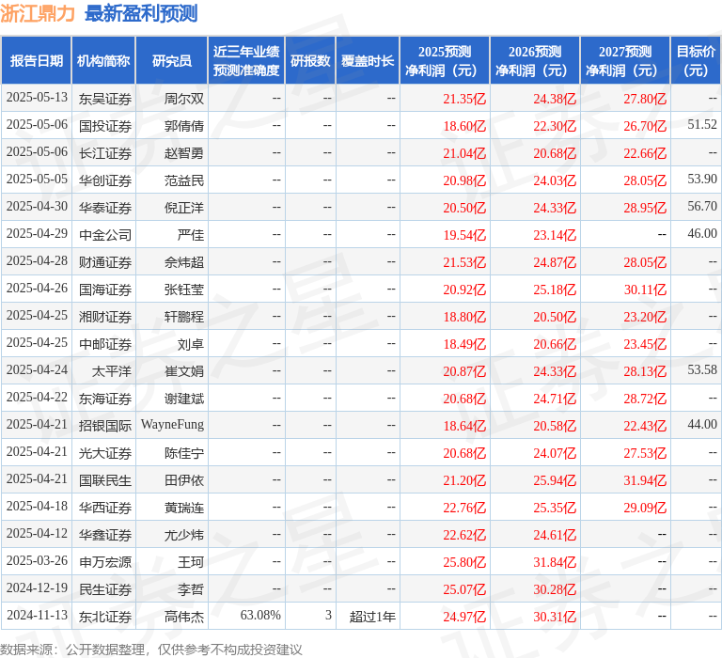Click the 研报数 column header

309,61
